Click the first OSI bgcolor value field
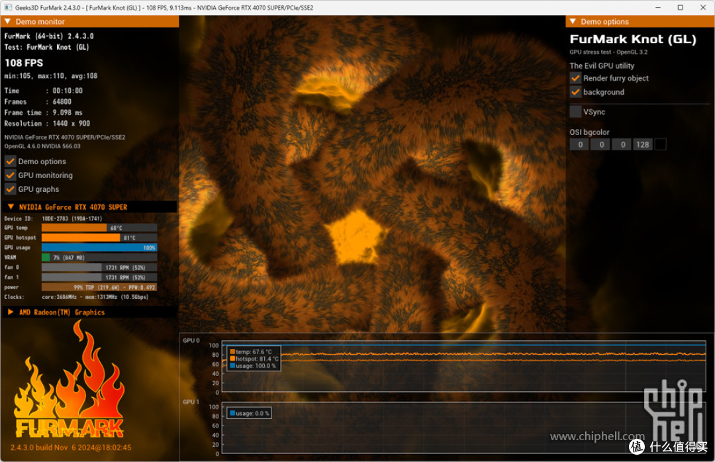This screenshot has width=715, height=462. (579, 144)
